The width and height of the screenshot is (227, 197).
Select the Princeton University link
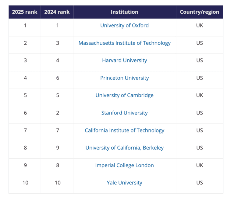click(124, 78)
